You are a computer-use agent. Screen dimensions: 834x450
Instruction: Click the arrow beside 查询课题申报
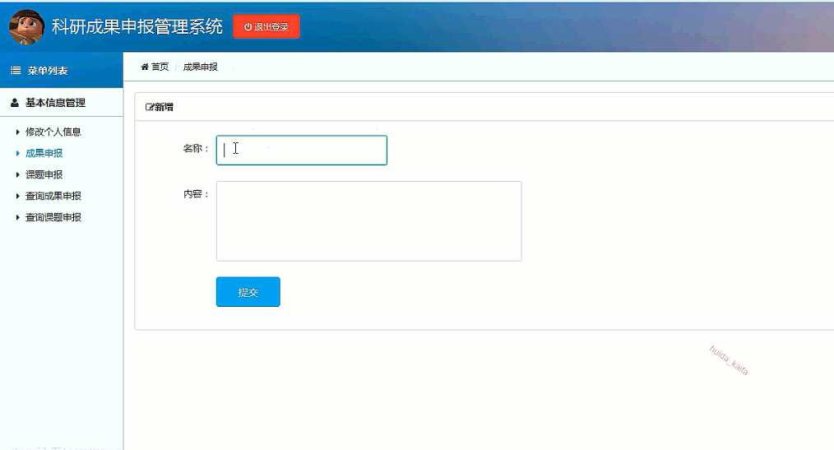[17, 217]
